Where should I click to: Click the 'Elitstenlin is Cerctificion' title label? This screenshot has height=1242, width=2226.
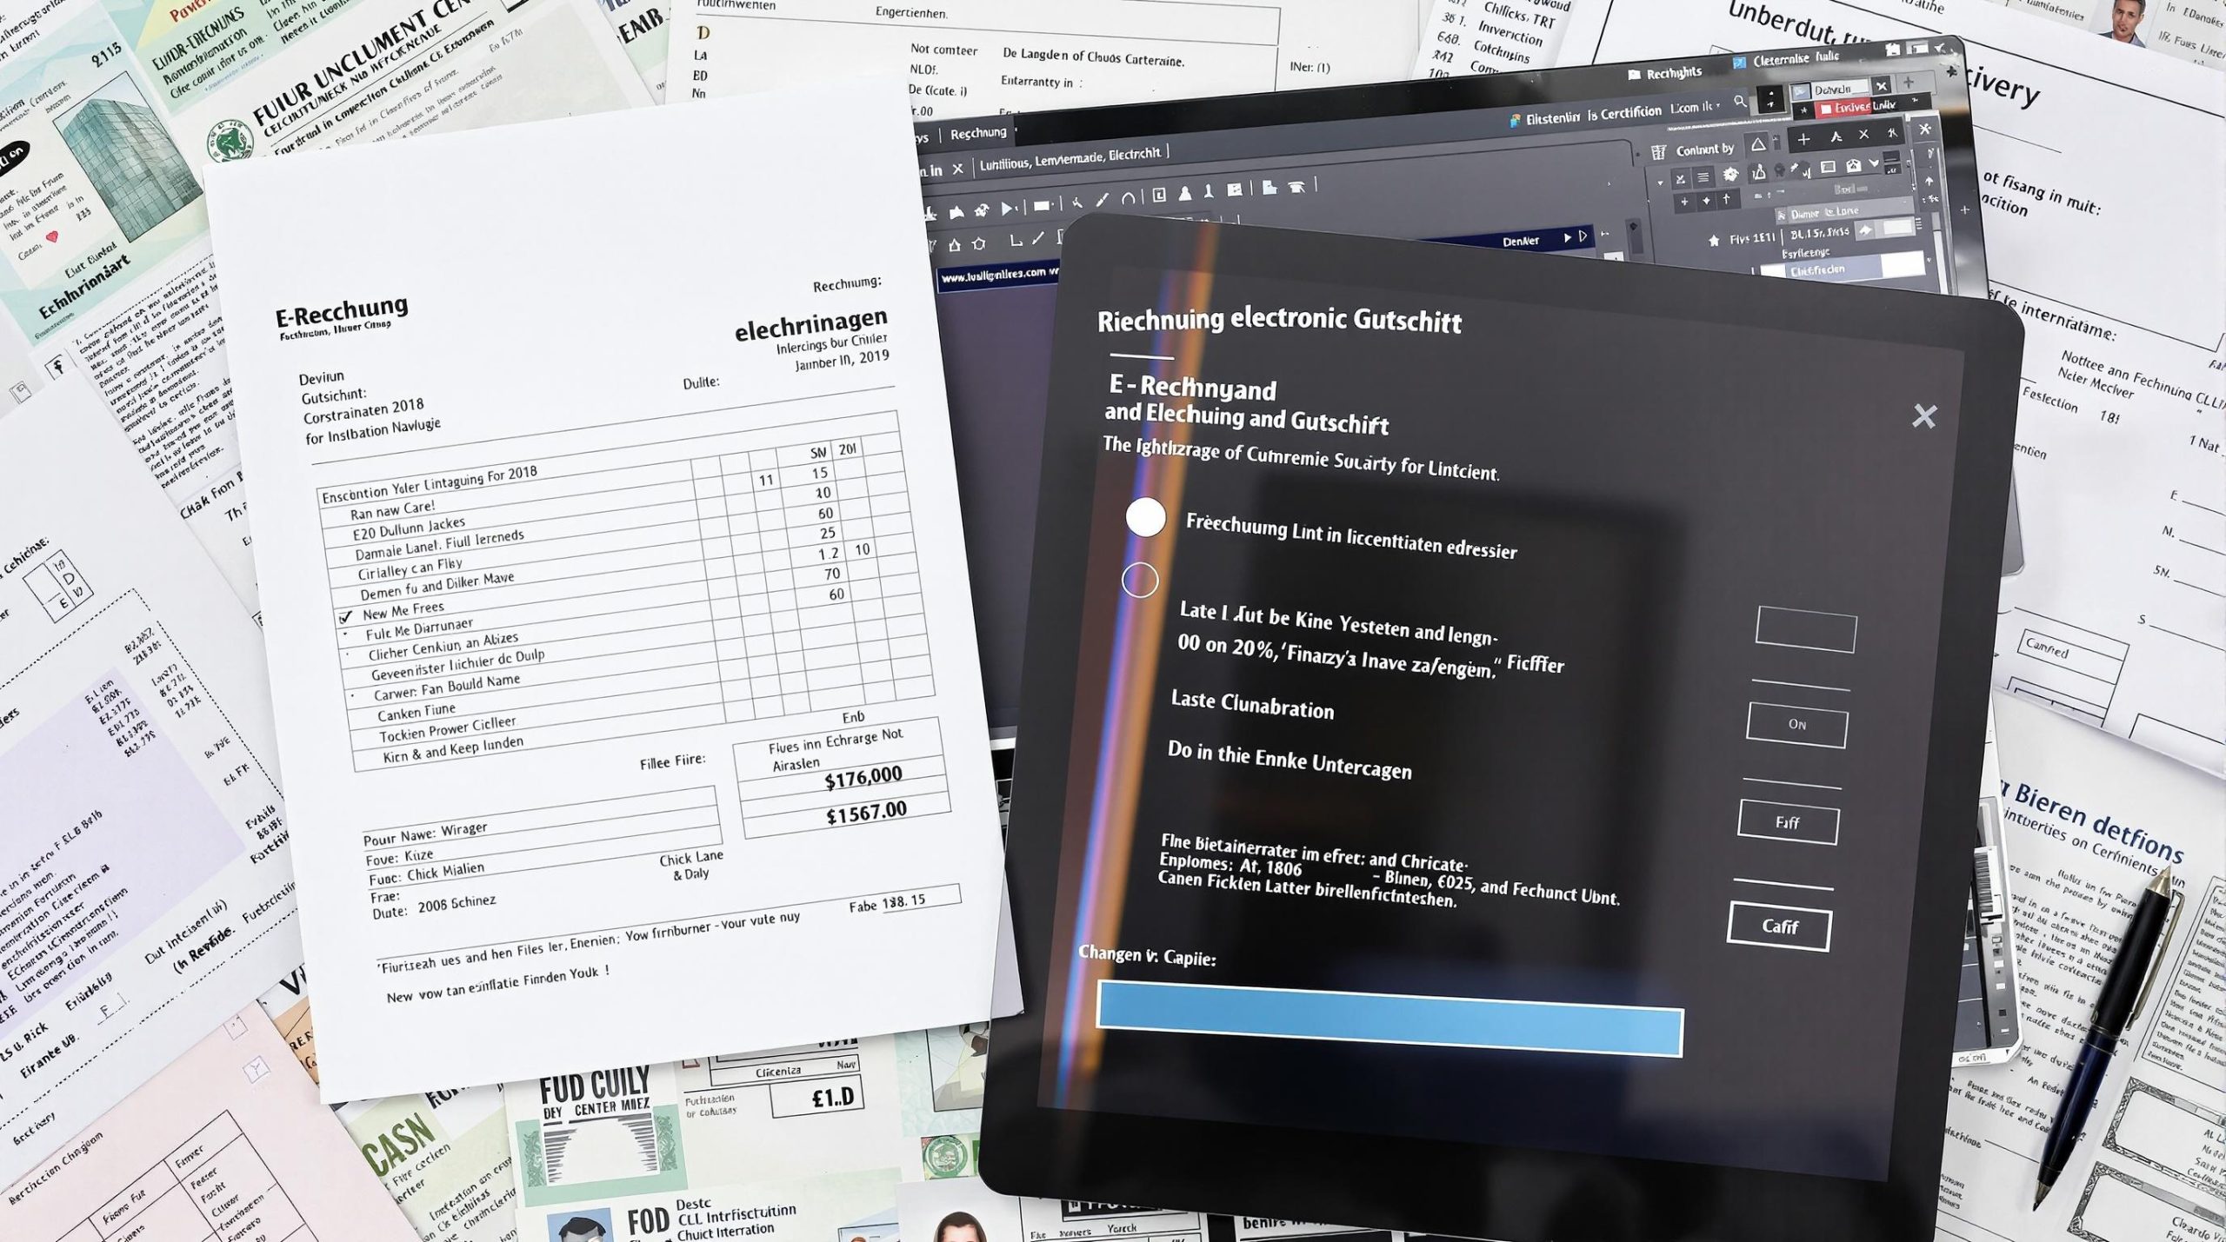[x=1593, y=116]
